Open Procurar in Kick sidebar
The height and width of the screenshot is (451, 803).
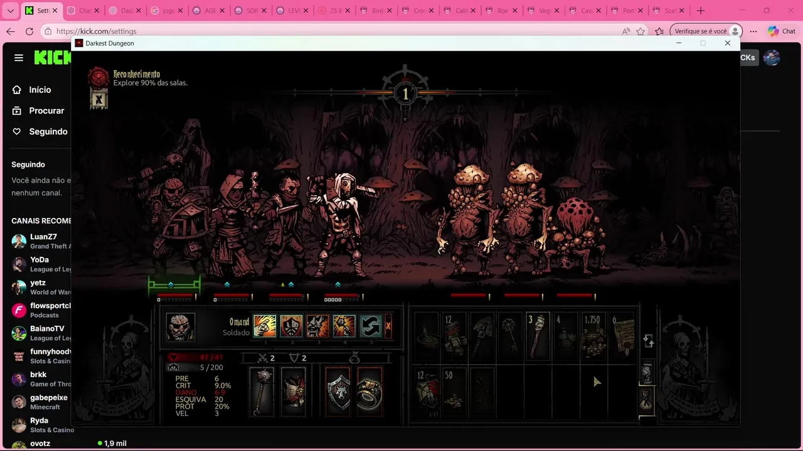(39, 110)
